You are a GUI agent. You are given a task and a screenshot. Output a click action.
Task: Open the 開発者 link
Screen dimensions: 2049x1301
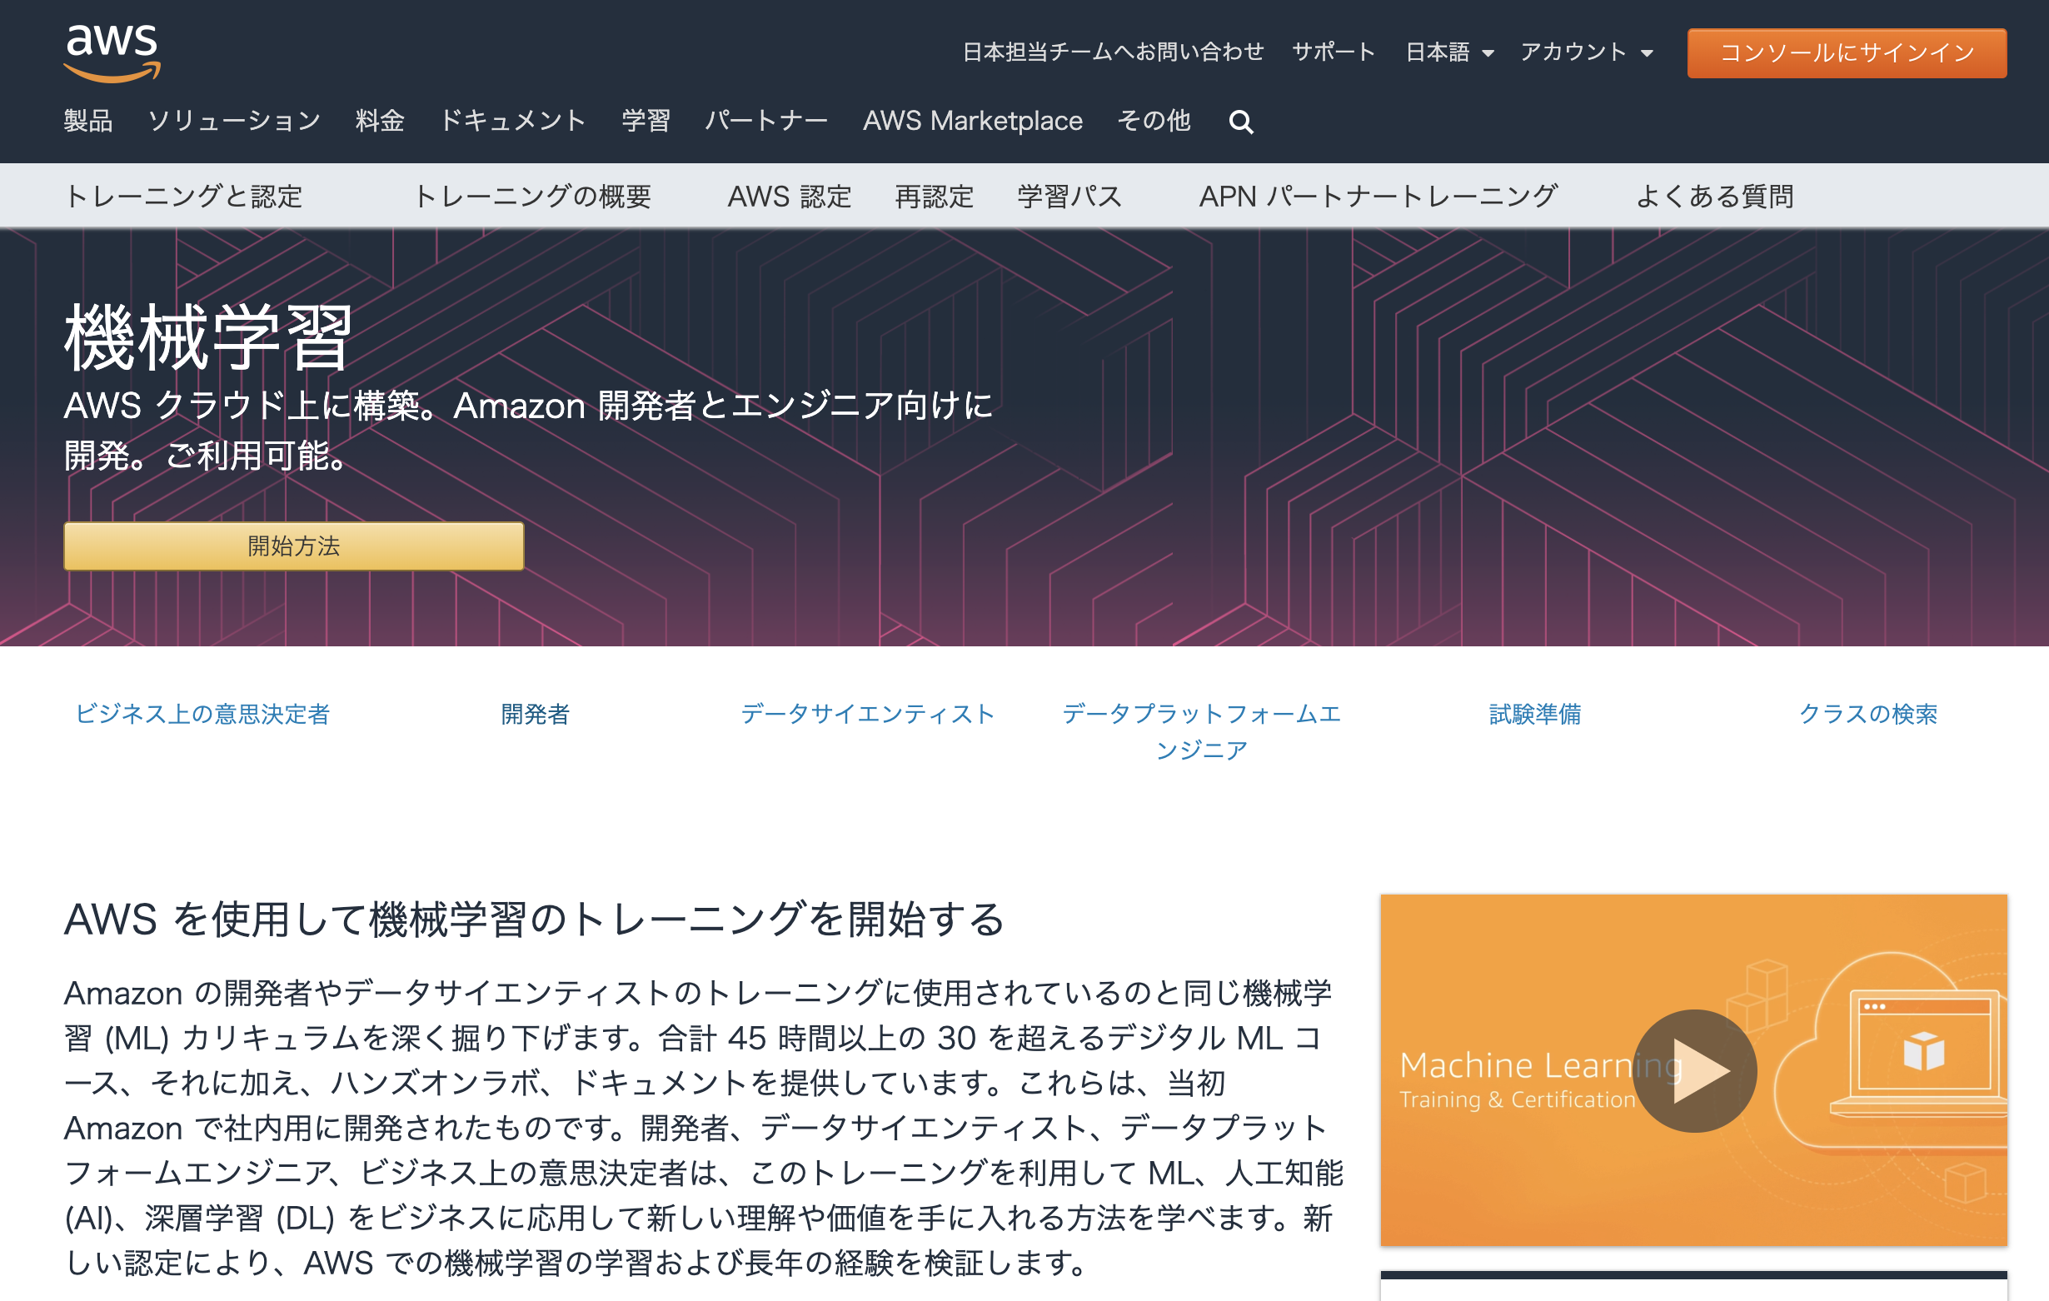pos(535,715)
